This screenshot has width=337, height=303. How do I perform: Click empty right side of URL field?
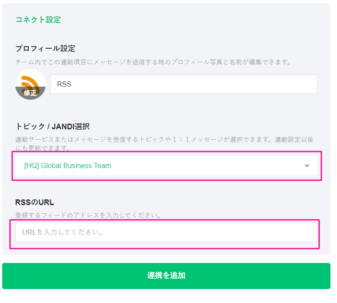[x=270, y=232]
